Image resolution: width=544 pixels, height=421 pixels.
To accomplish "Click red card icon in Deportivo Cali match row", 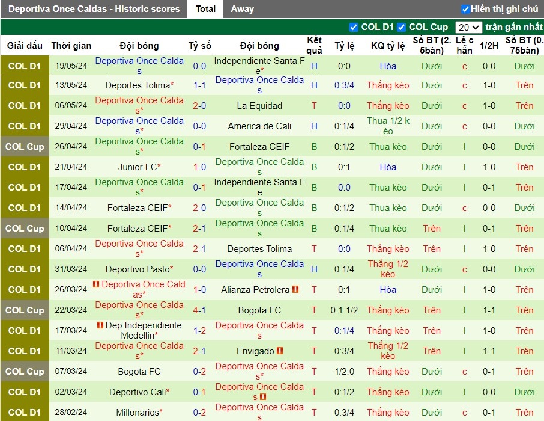I will (263, 397).
